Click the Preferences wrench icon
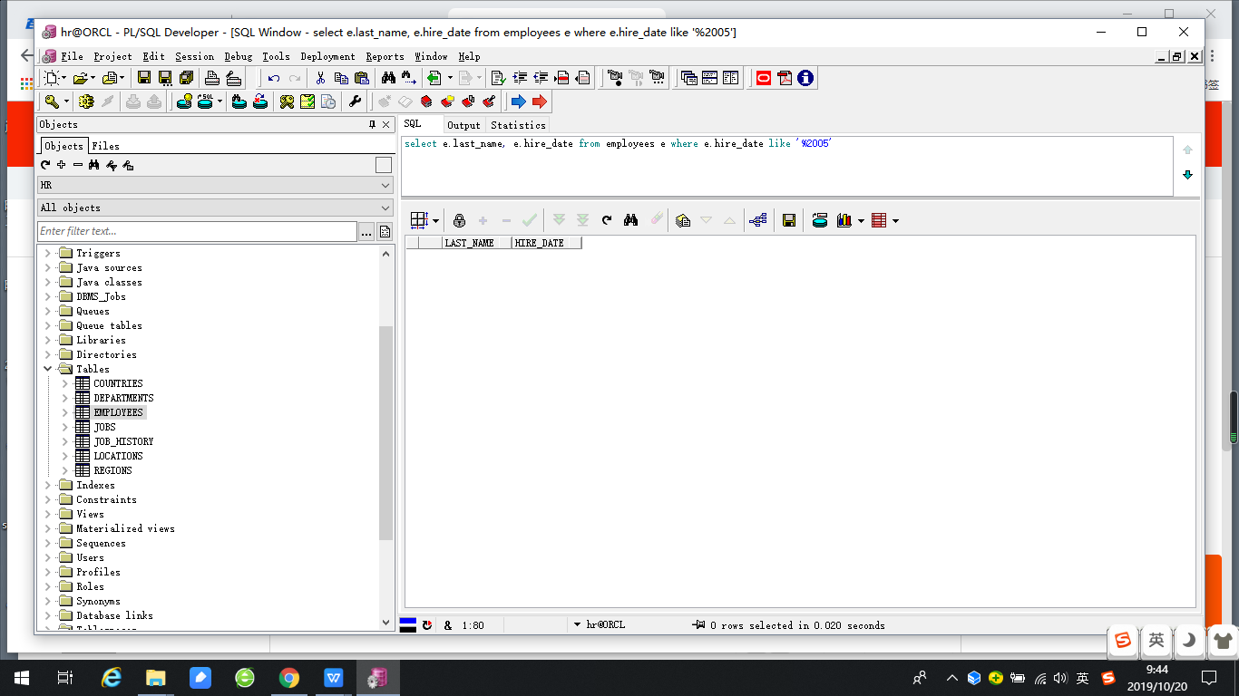 (x=355, y=101)
